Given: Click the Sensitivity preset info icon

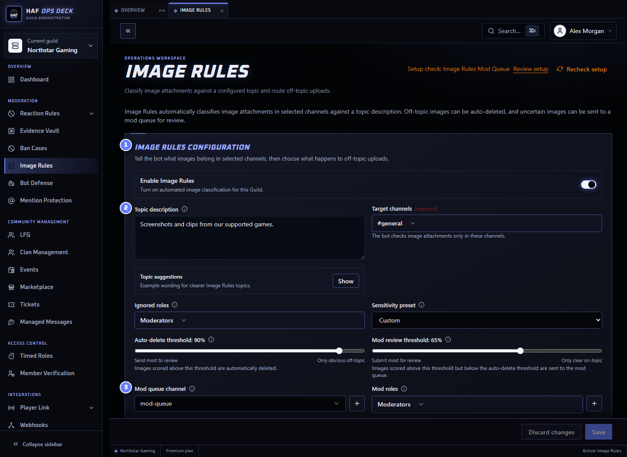Looking at the screenshot, I should point(421,305).
